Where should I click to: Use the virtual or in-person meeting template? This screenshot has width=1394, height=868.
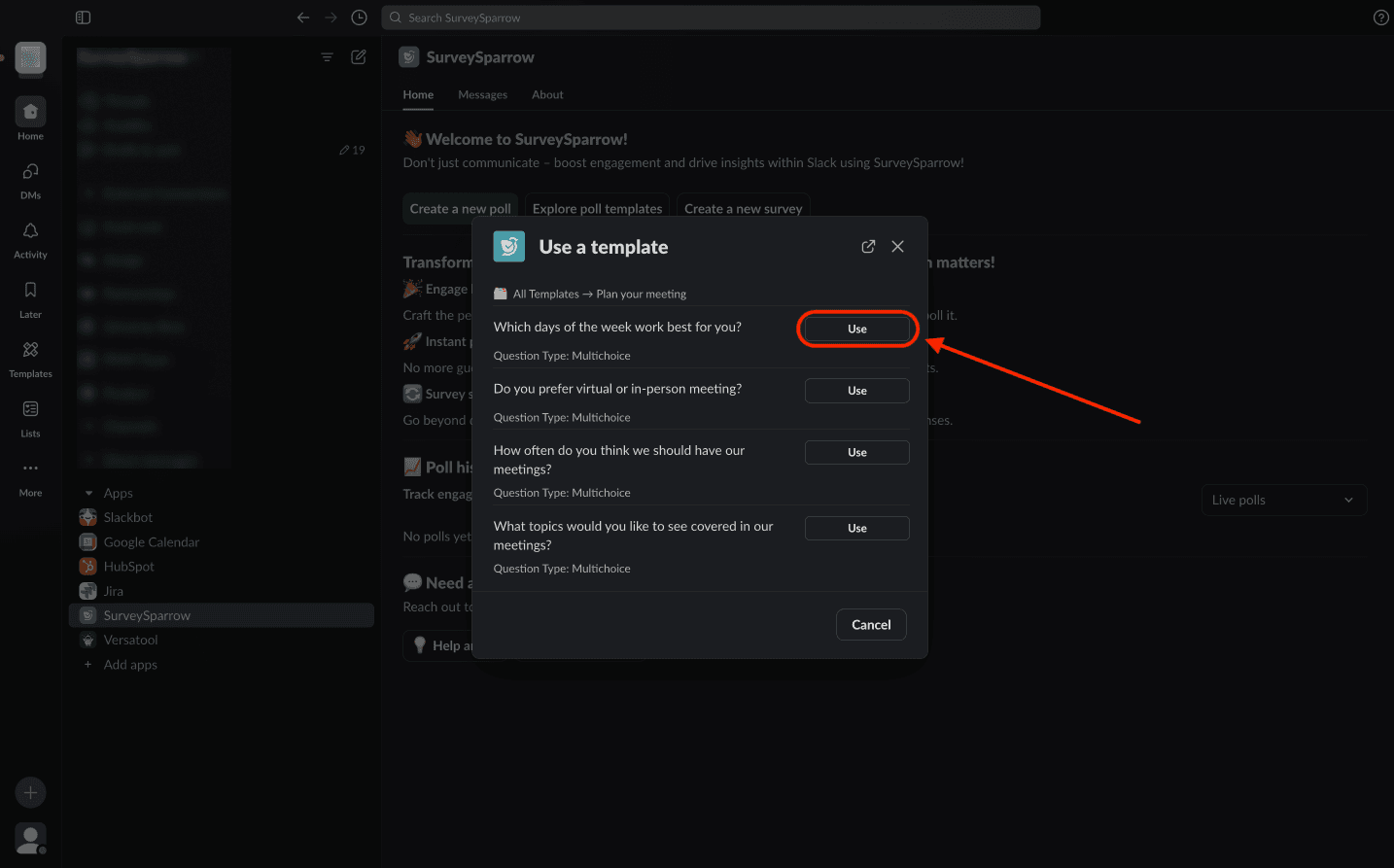tap(856, 391)
